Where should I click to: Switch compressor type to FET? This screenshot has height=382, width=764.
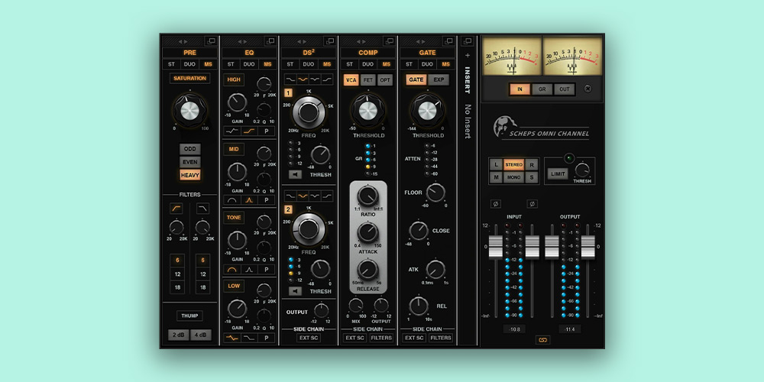pyautogui.click(x=368, y=80)
